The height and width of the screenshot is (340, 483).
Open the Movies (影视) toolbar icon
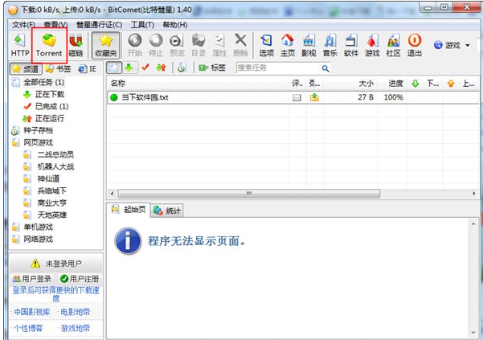(309, 45)
